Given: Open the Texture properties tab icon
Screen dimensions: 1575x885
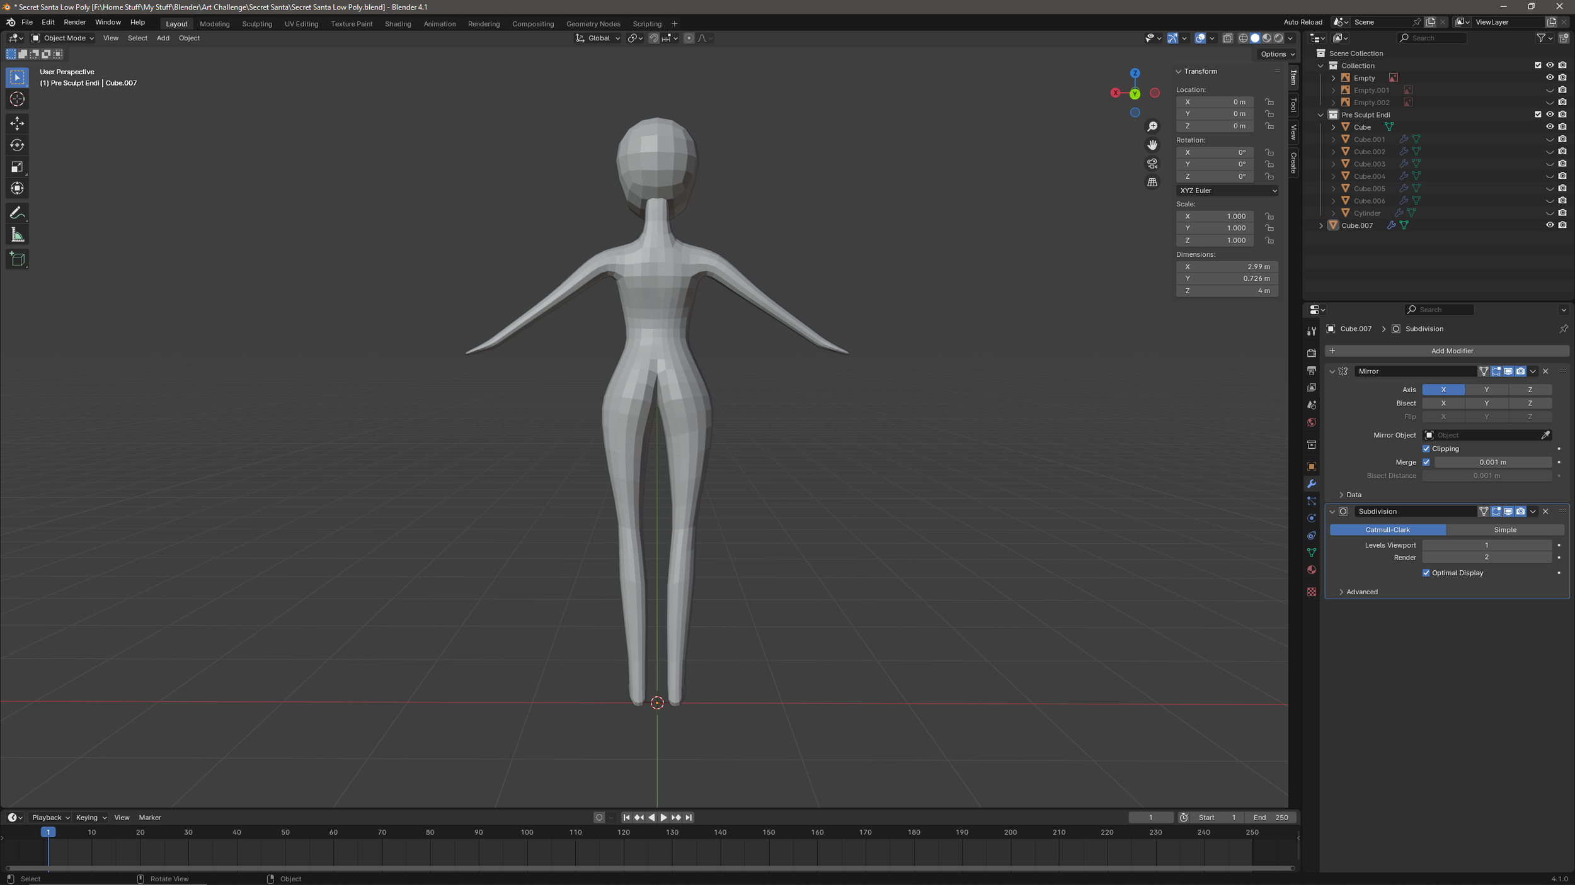Looking at the screenshot, I should pos(1312,592).
